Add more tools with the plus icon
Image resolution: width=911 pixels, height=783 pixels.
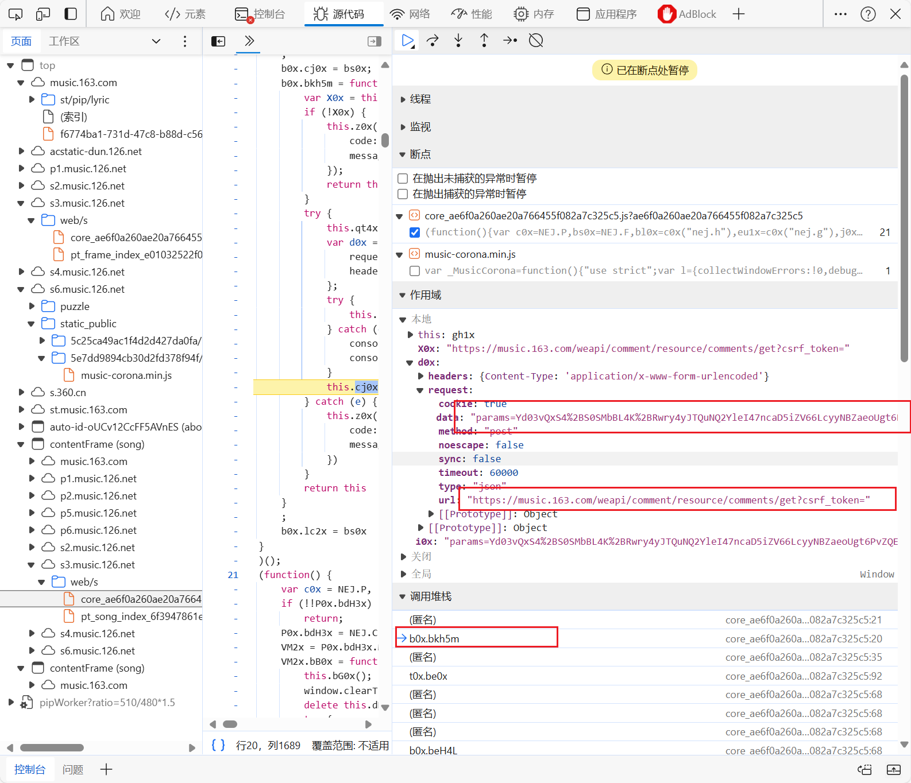pyautogui.click(x=739, y=14)
